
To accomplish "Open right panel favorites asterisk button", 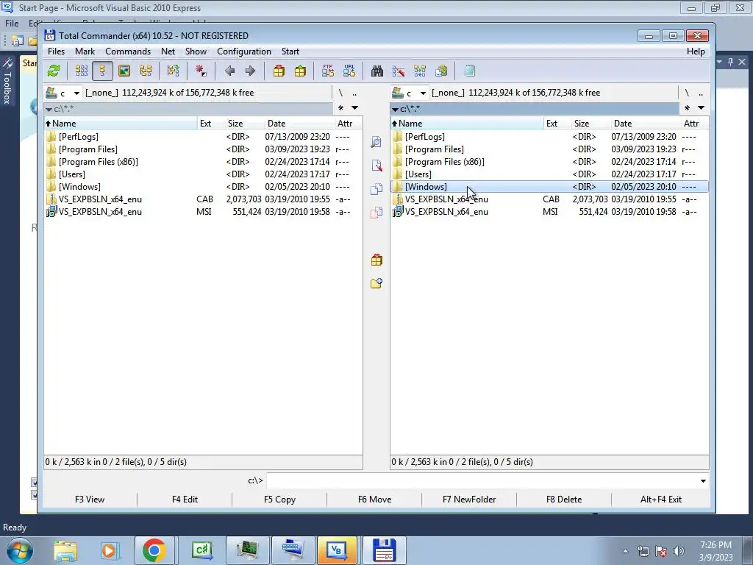I will (687, 108).
